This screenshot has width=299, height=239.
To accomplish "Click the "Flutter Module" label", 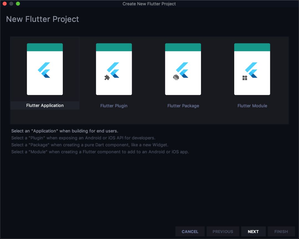I will click(252, 106).
